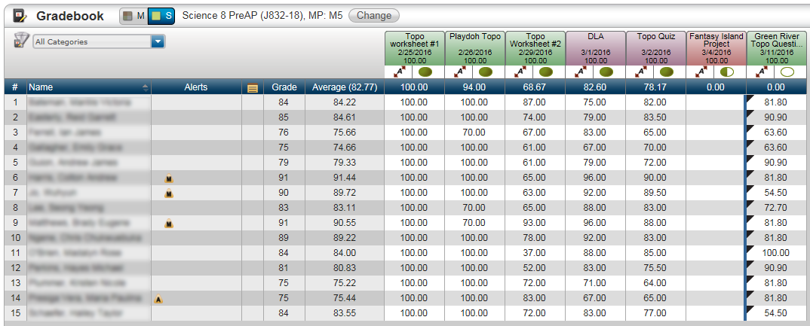Click the notes icon in column header
810x326 pixels.
pyautogui.click(x=253, y=88)
